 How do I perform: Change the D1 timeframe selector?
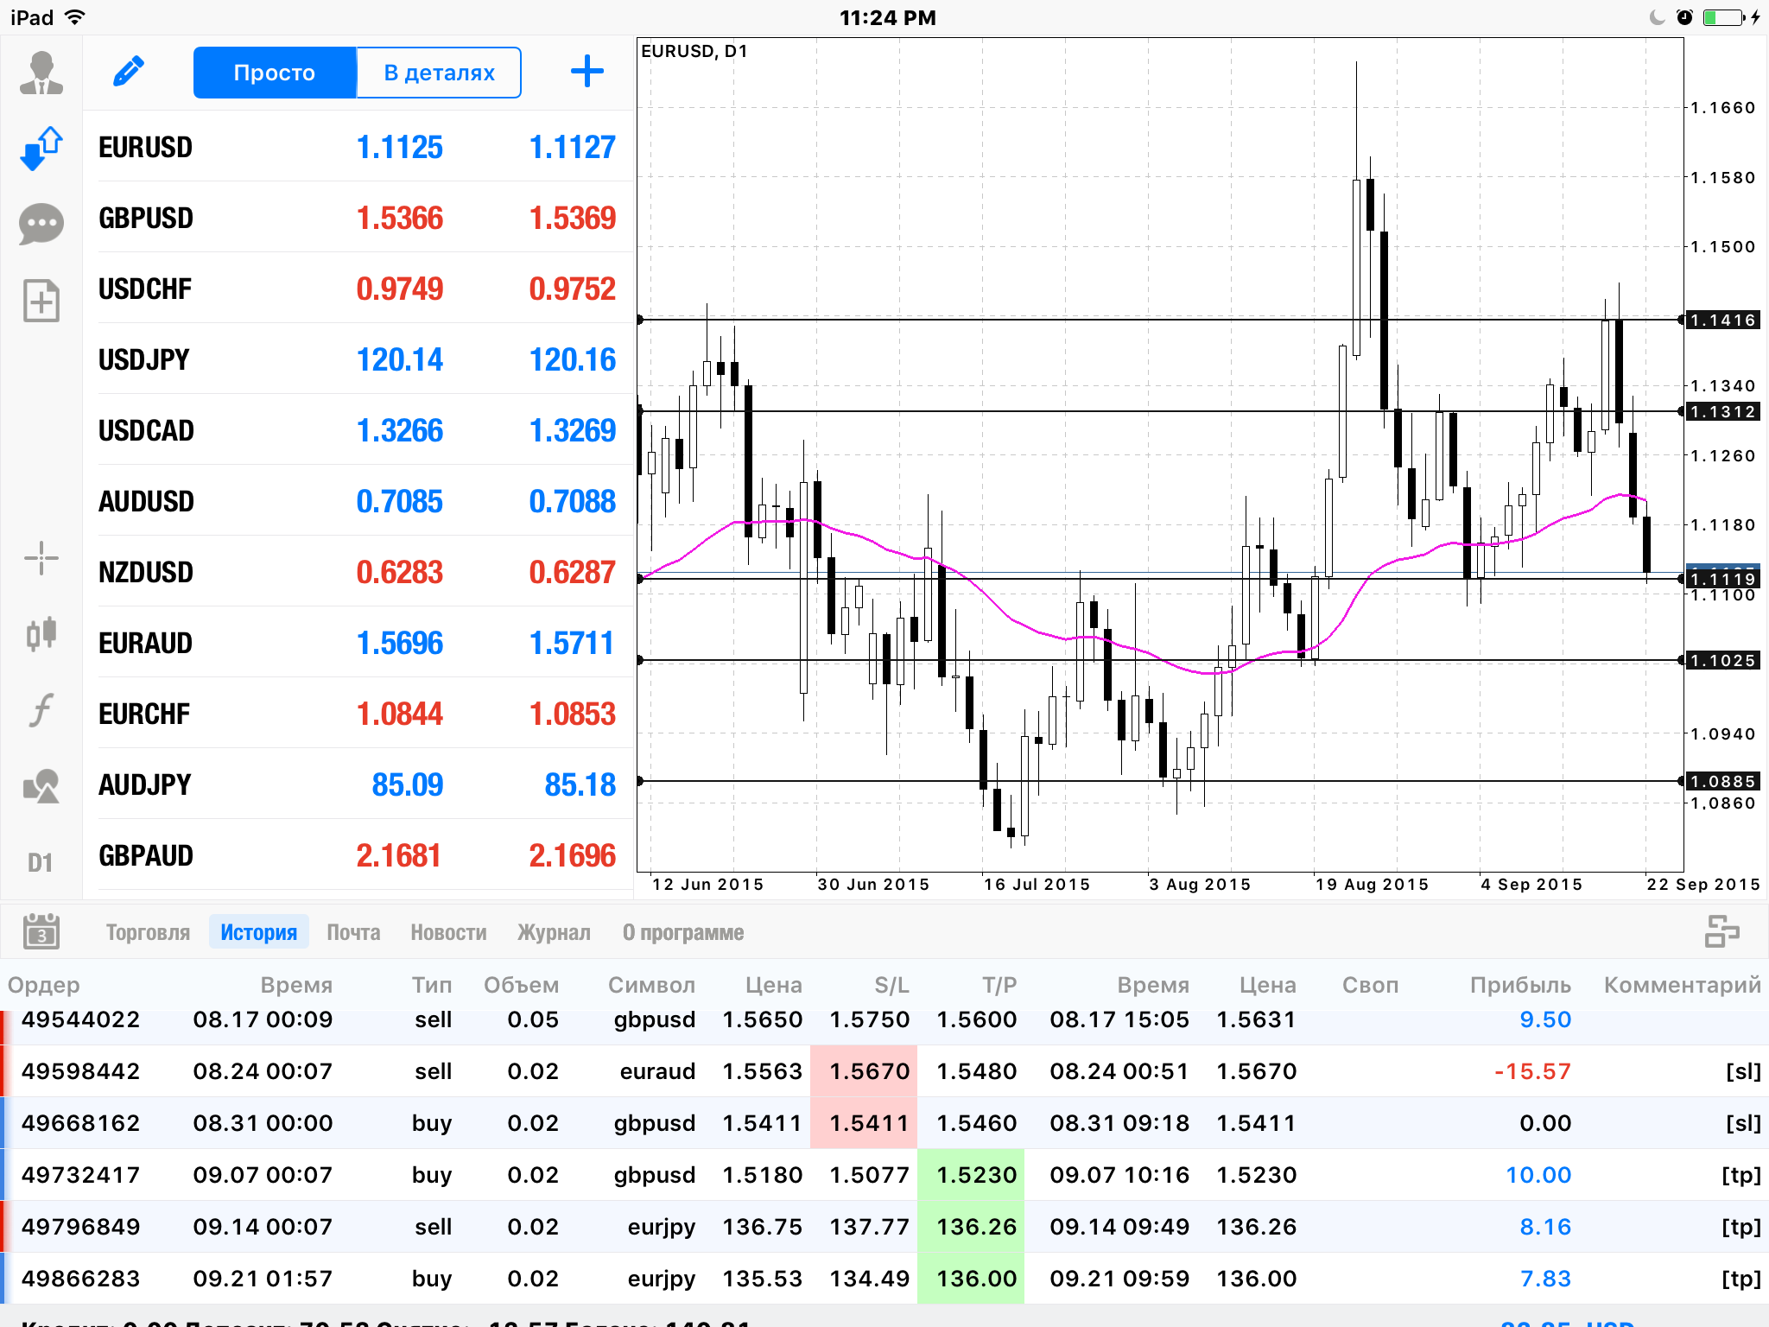click(41, 862)
